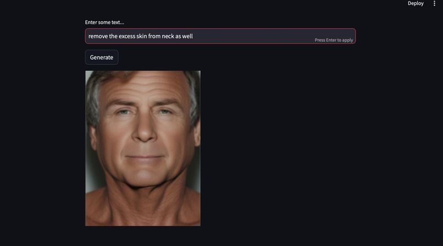Click the Generate button
443x246 pixels.
[x=102, y=57]
